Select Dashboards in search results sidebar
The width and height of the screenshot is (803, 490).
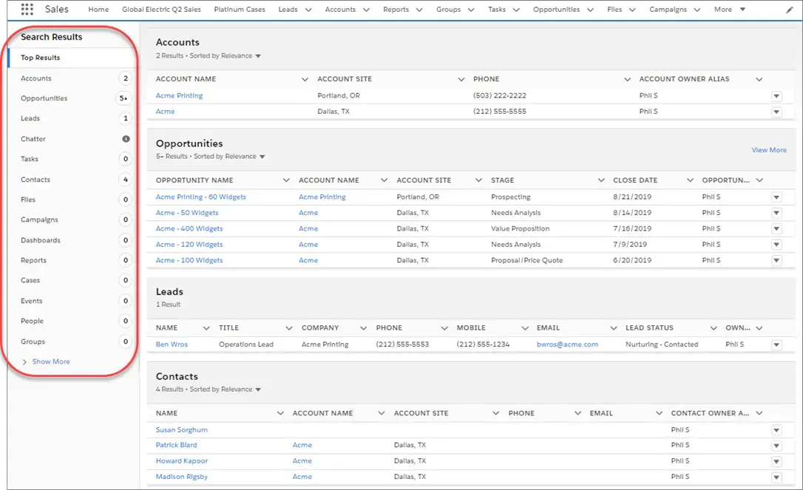pyautogui.click(x=72, y=240)
